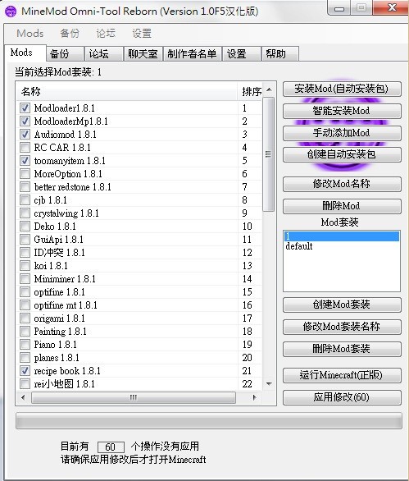Check the optifine 1.8.1 checkbox
This screenshot has width=409, height=481.
25,291
